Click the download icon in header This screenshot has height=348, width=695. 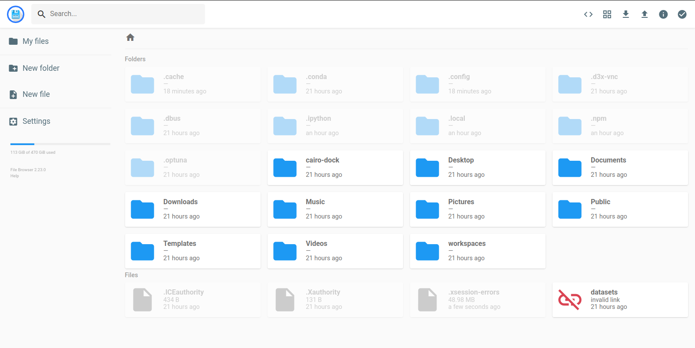pos(625,14)
